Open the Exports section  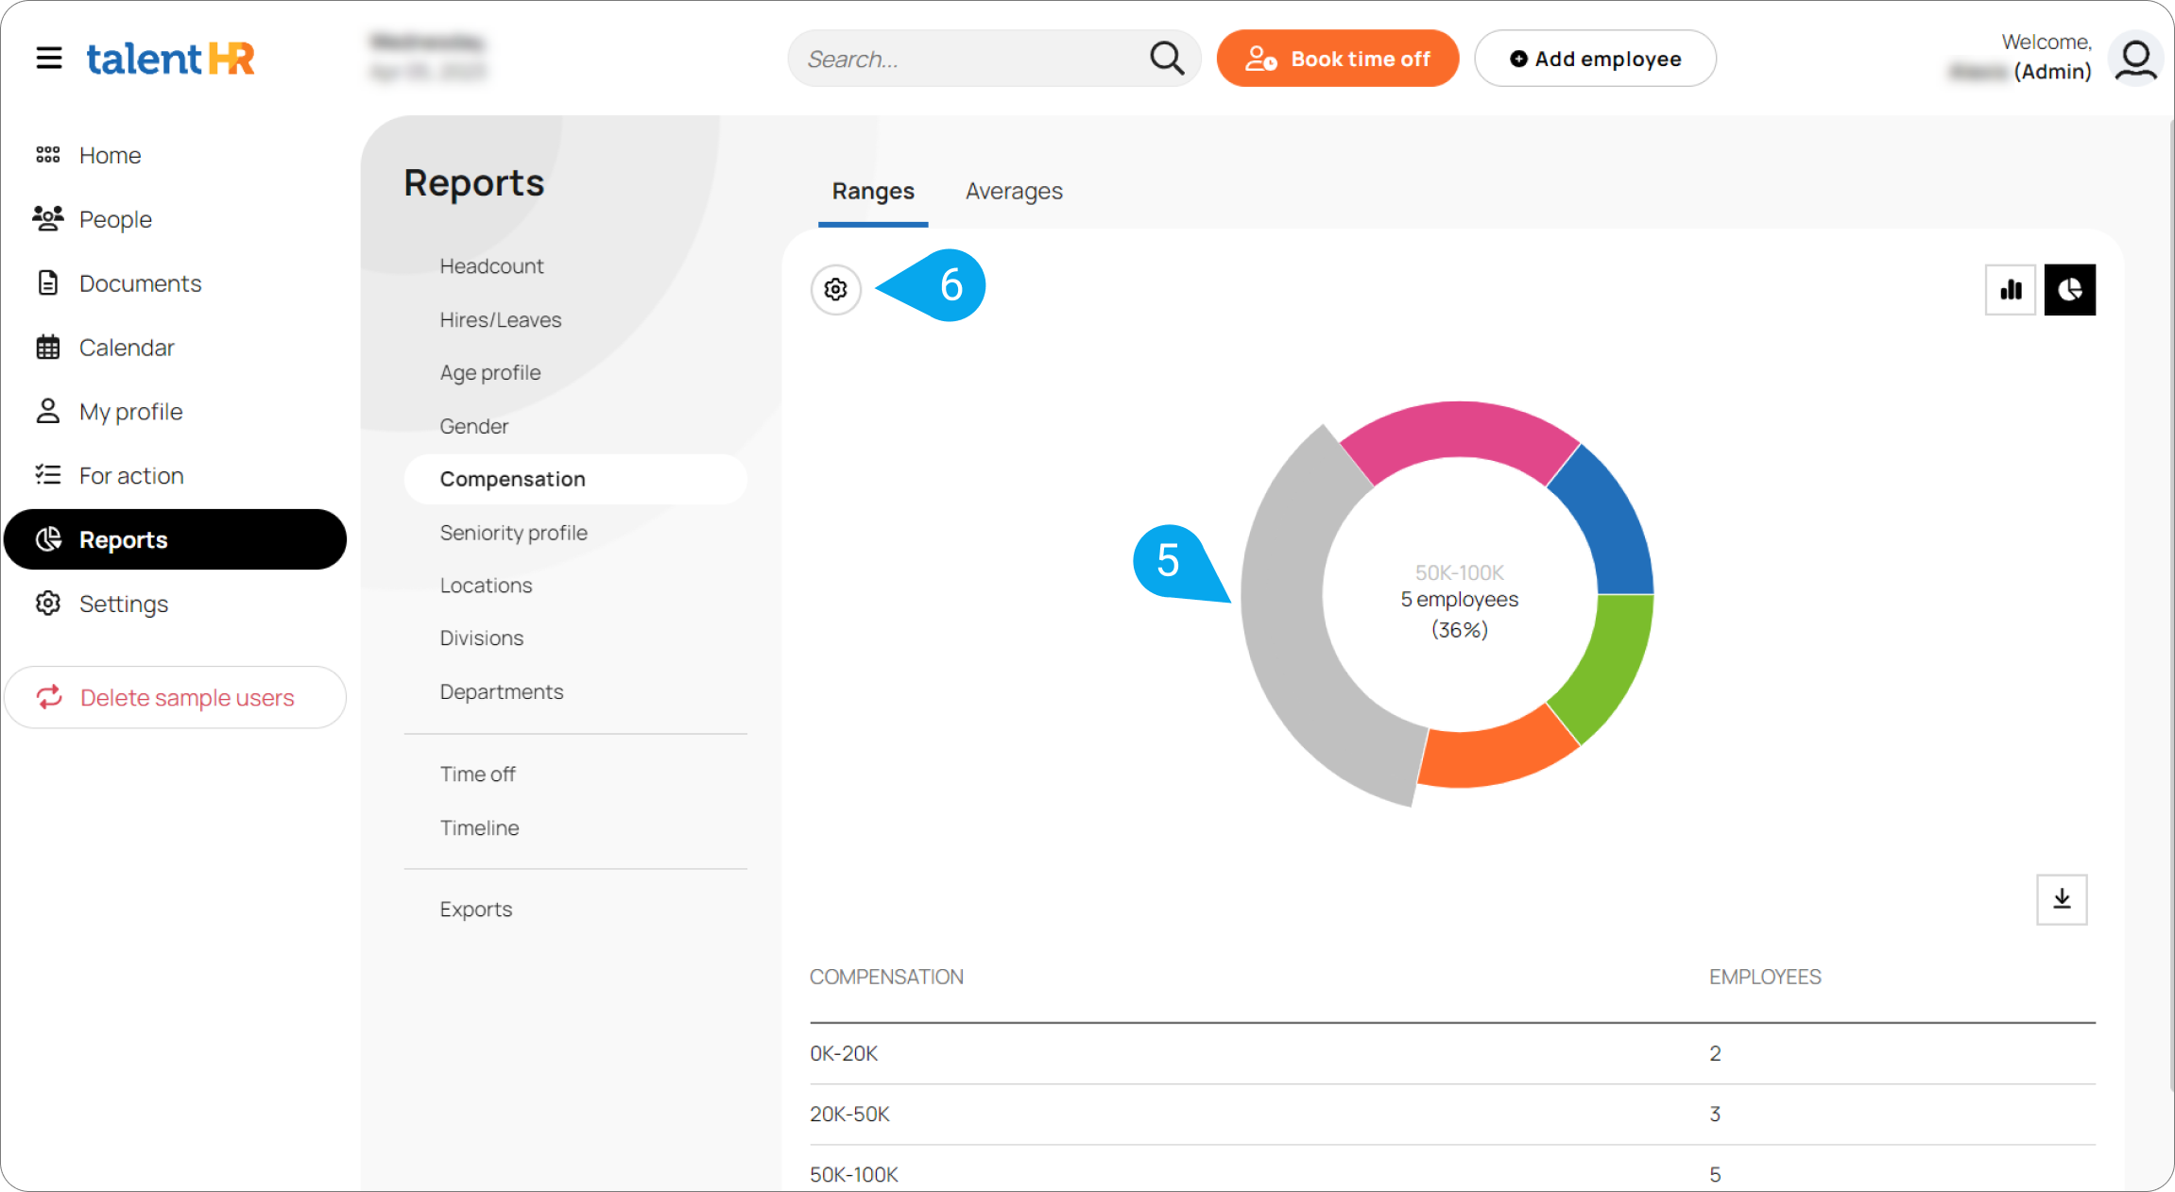476,910
